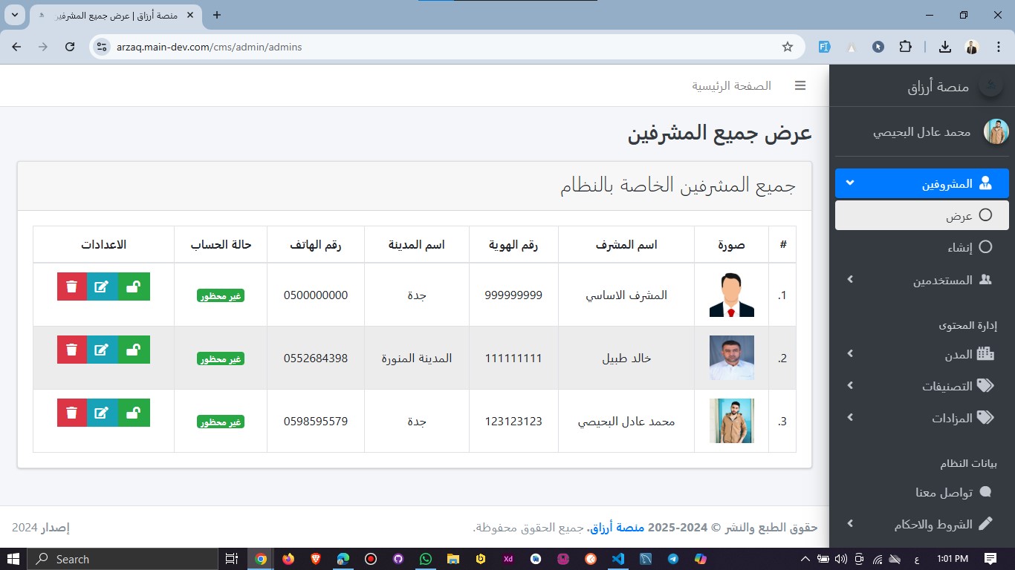Open Chrome downloads icon
This screenshot has width=1015, height=570.
[944, 47]
